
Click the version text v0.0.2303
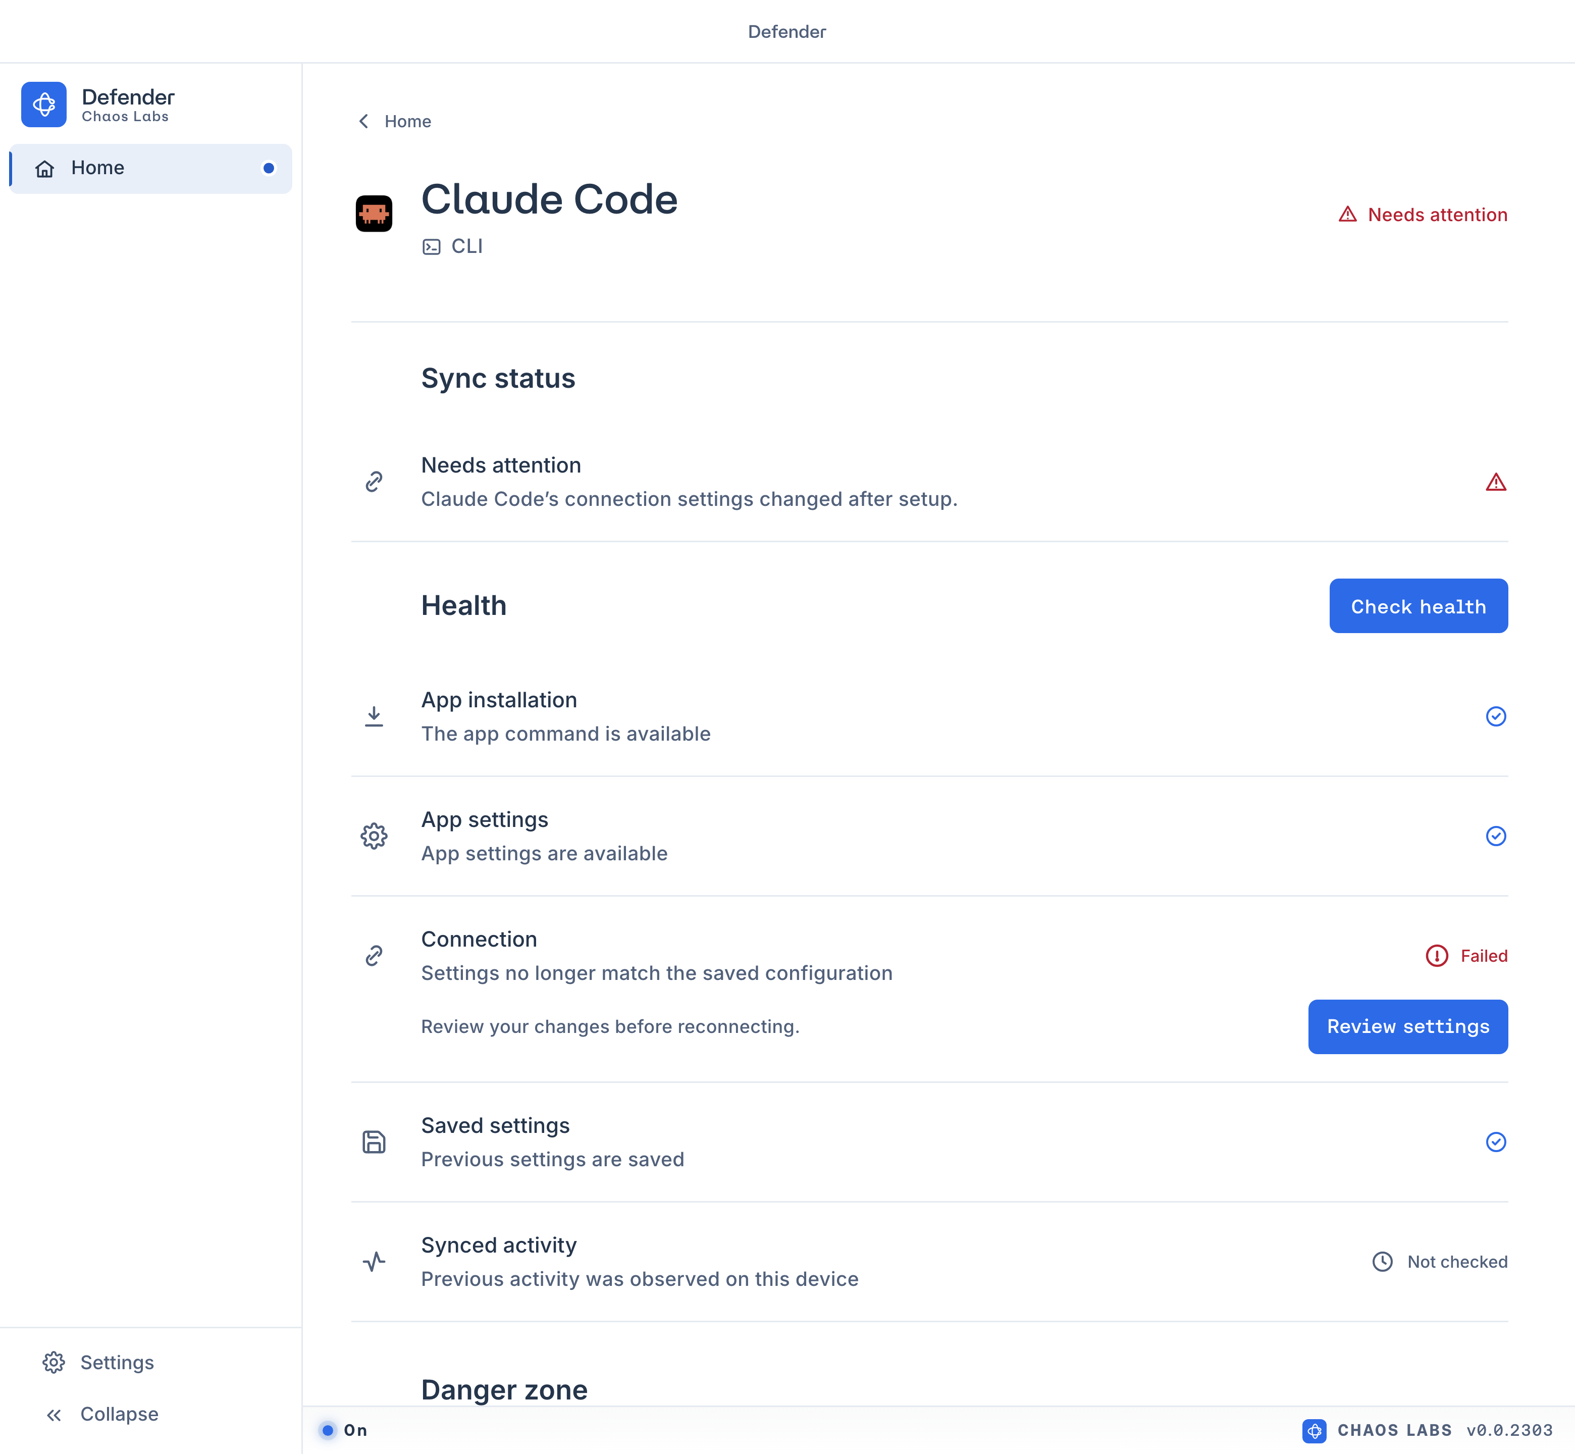[1509, 1430]
